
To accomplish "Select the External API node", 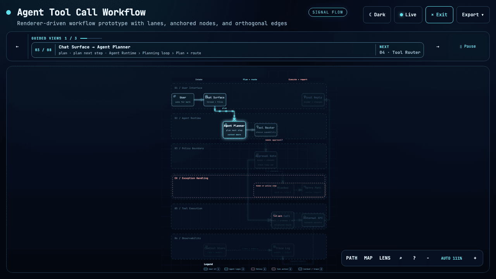I will (313, 220).
